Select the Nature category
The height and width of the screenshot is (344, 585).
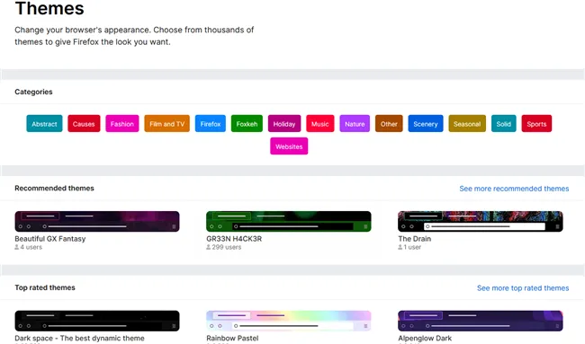pos(355,124)
